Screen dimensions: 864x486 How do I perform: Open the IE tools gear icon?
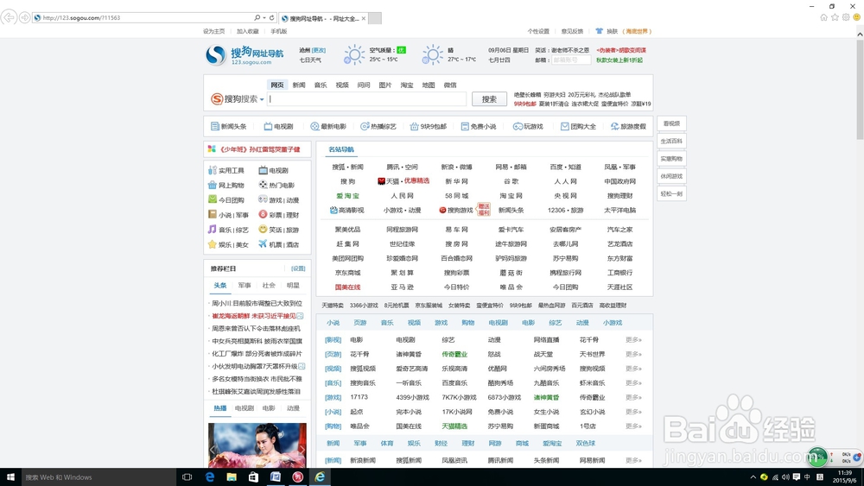pos(846,17)
